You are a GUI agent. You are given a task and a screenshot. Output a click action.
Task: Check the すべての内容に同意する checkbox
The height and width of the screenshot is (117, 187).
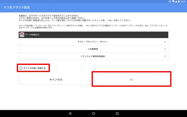tap(21, 68)
